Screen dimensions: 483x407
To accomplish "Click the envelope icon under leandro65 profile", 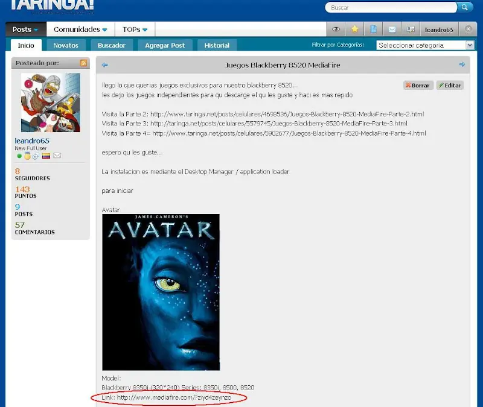I will click(57, 156).
